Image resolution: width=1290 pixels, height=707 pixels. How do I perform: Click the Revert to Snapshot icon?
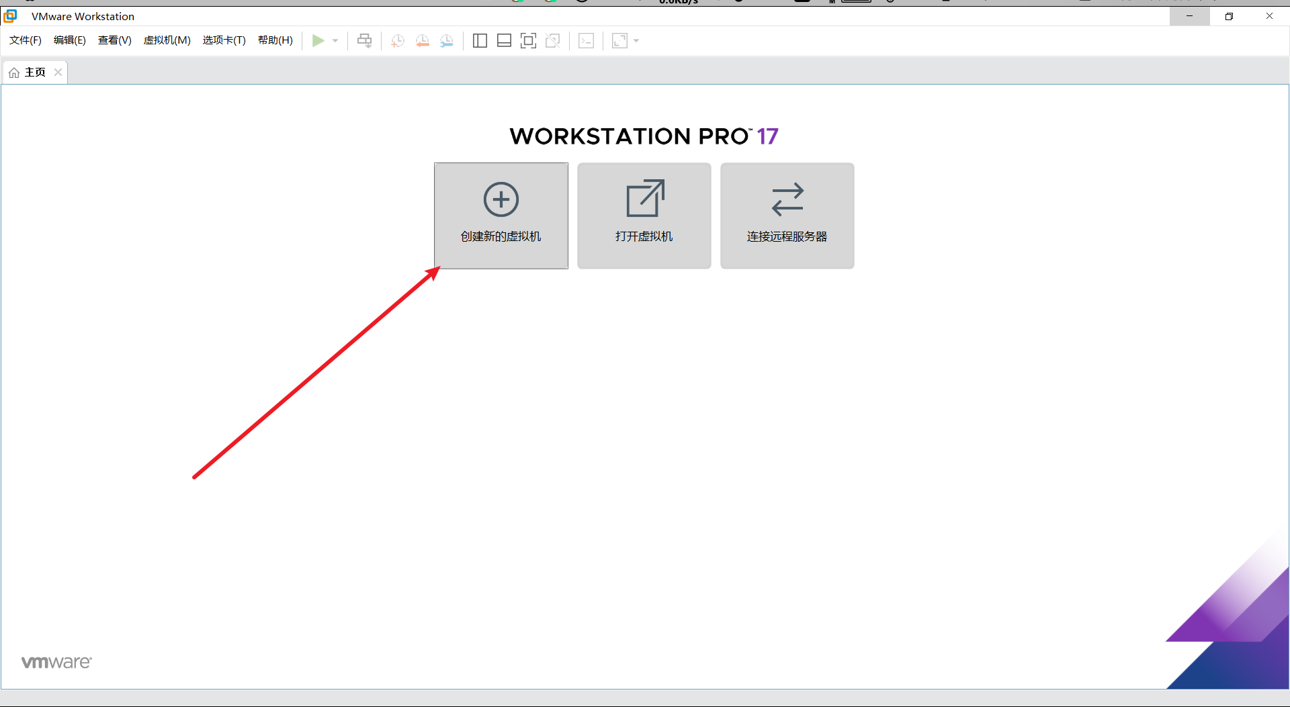tap(422, 41)
